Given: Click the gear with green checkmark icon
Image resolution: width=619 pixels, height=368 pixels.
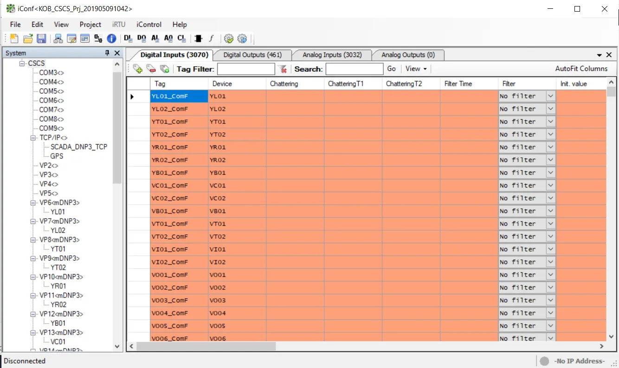Looking at the screenshot, I should click(x=228, y=39).
